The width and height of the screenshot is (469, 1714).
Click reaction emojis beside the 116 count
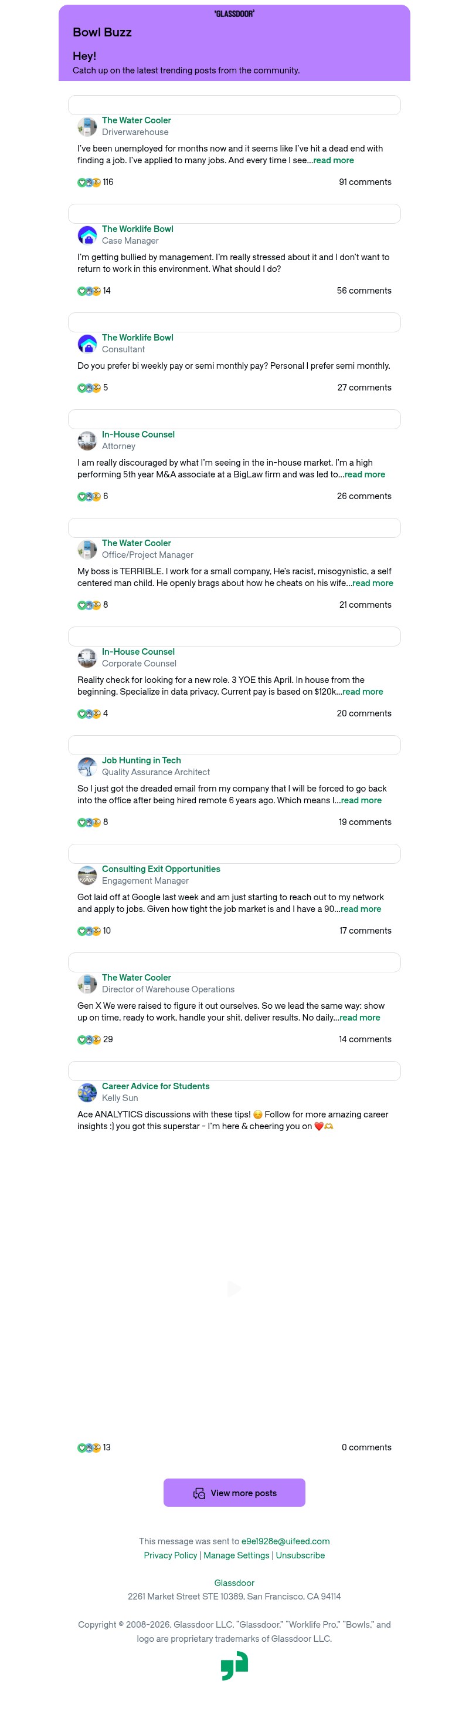89,182
